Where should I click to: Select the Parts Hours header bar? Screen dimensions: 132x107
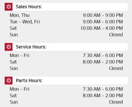point(66,81)
